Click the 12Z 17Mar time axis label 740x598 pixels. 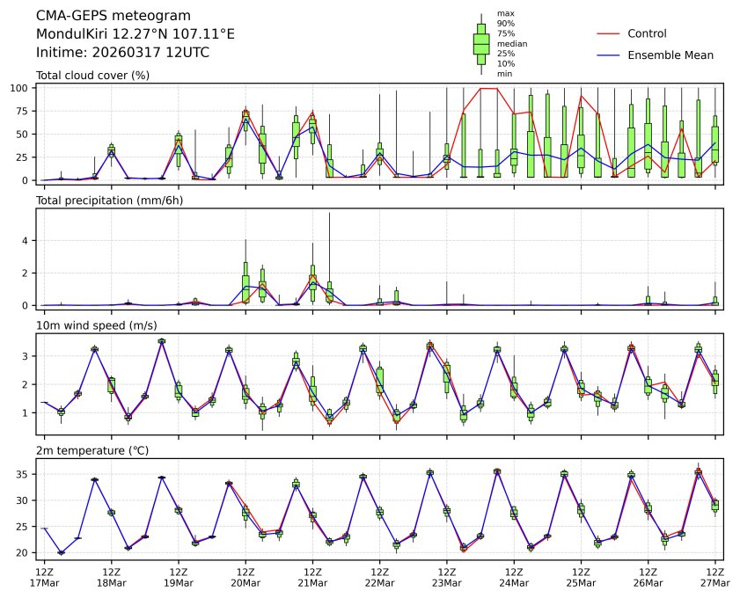44,577
